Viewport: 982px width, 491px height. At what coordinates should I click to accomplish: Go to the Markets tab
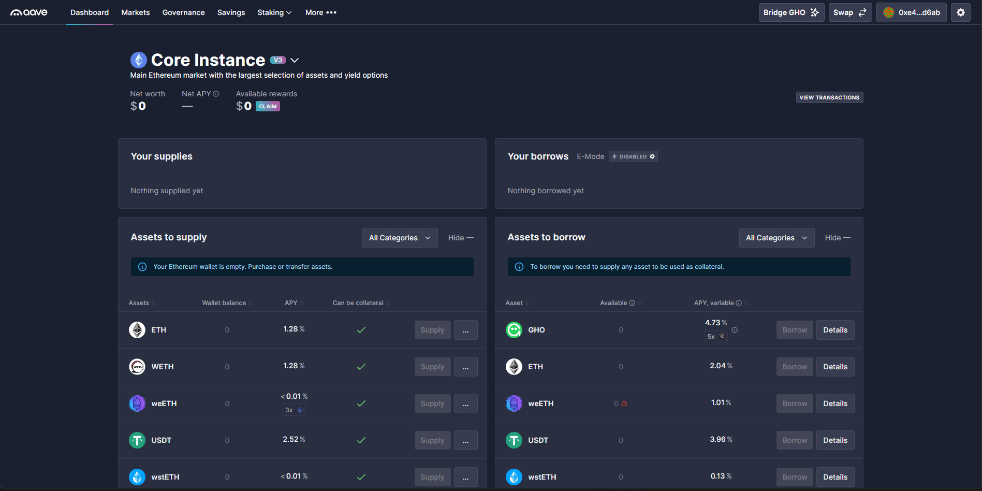pyautogui.click(x=136, y=12)
